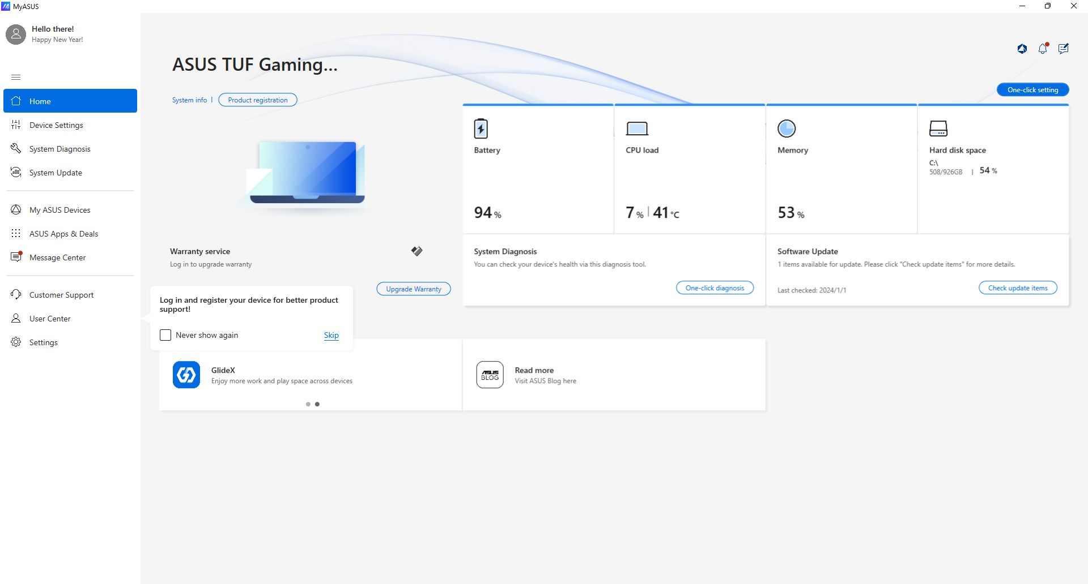Open Device Settings menu item
Viewport: 1088px width, 584px height.
70,124
